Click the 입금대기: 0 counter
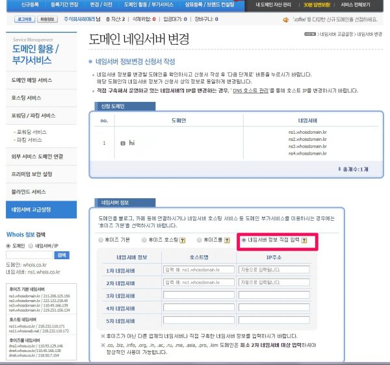This screenshot has width=390, height=365. click(x=175, y=19)
